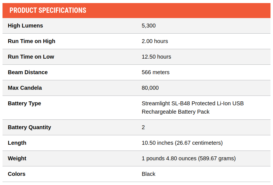Select the Beam Distance label
The height and width of the screenshot is (185, 273).
pos(28,72)
